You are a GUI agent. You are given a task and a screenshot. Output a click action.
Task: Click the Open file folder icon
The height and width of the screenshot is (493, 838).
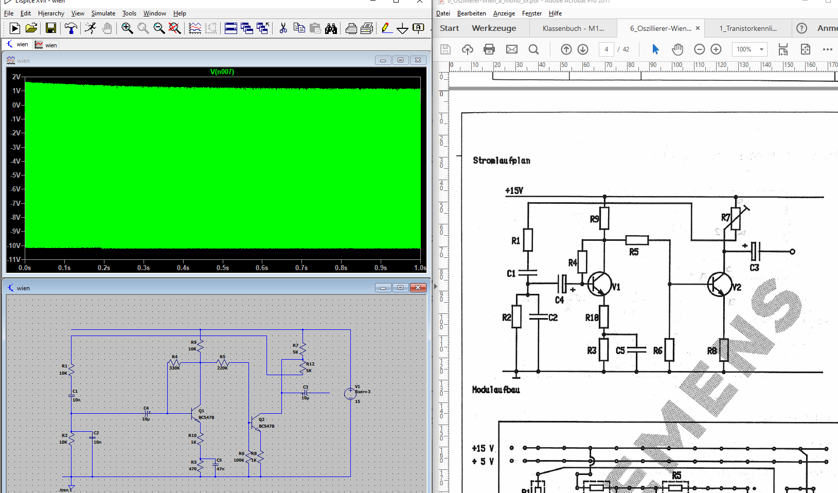(x=31, y=28)
